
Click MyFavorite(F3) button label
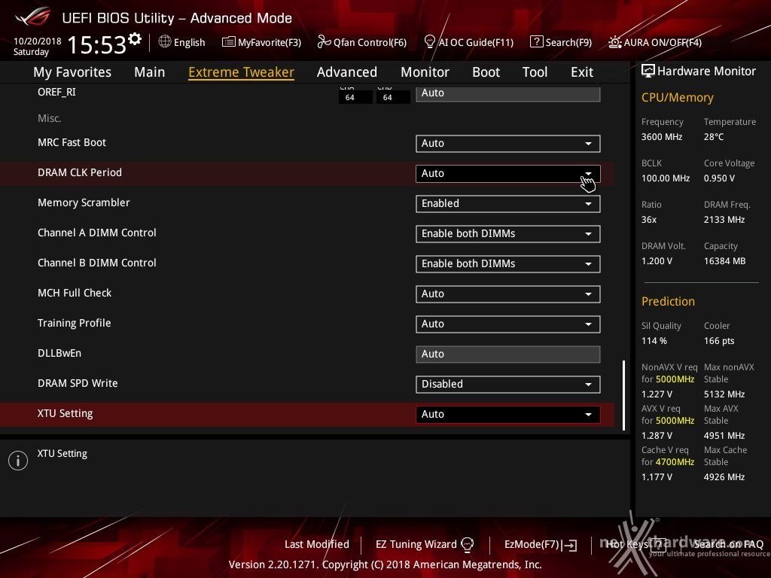tap(270, 43)
